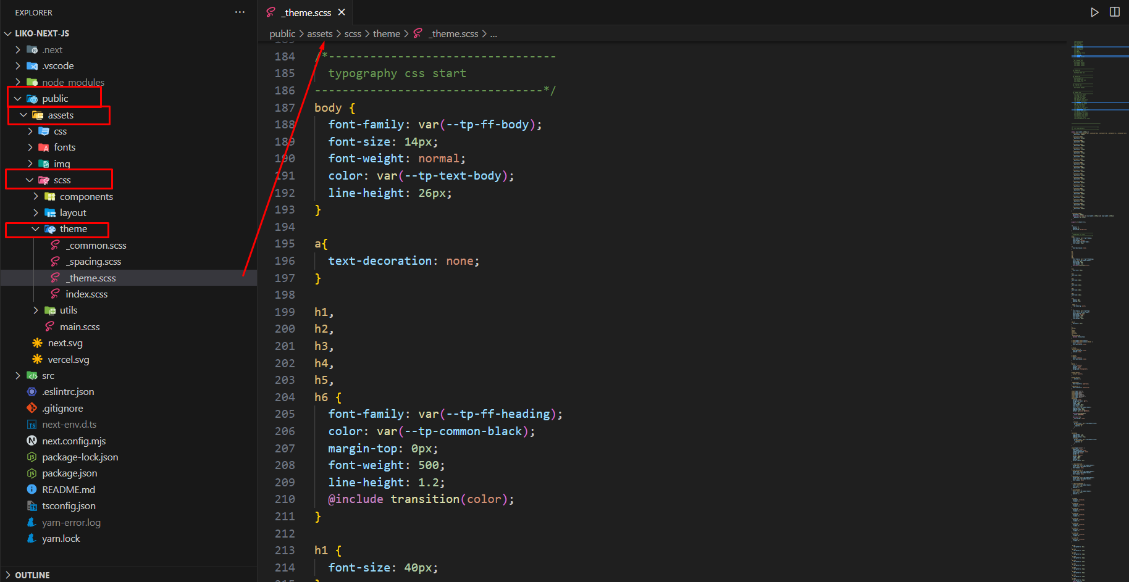Open the README.md file
Image resolution: width=1129 pixels, height=582 pixels.
68,489
